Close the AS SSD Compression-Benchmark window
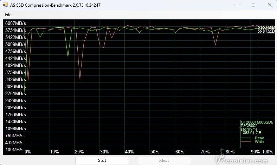The height and width of the screenshot is (165, 277). (269, 5)
